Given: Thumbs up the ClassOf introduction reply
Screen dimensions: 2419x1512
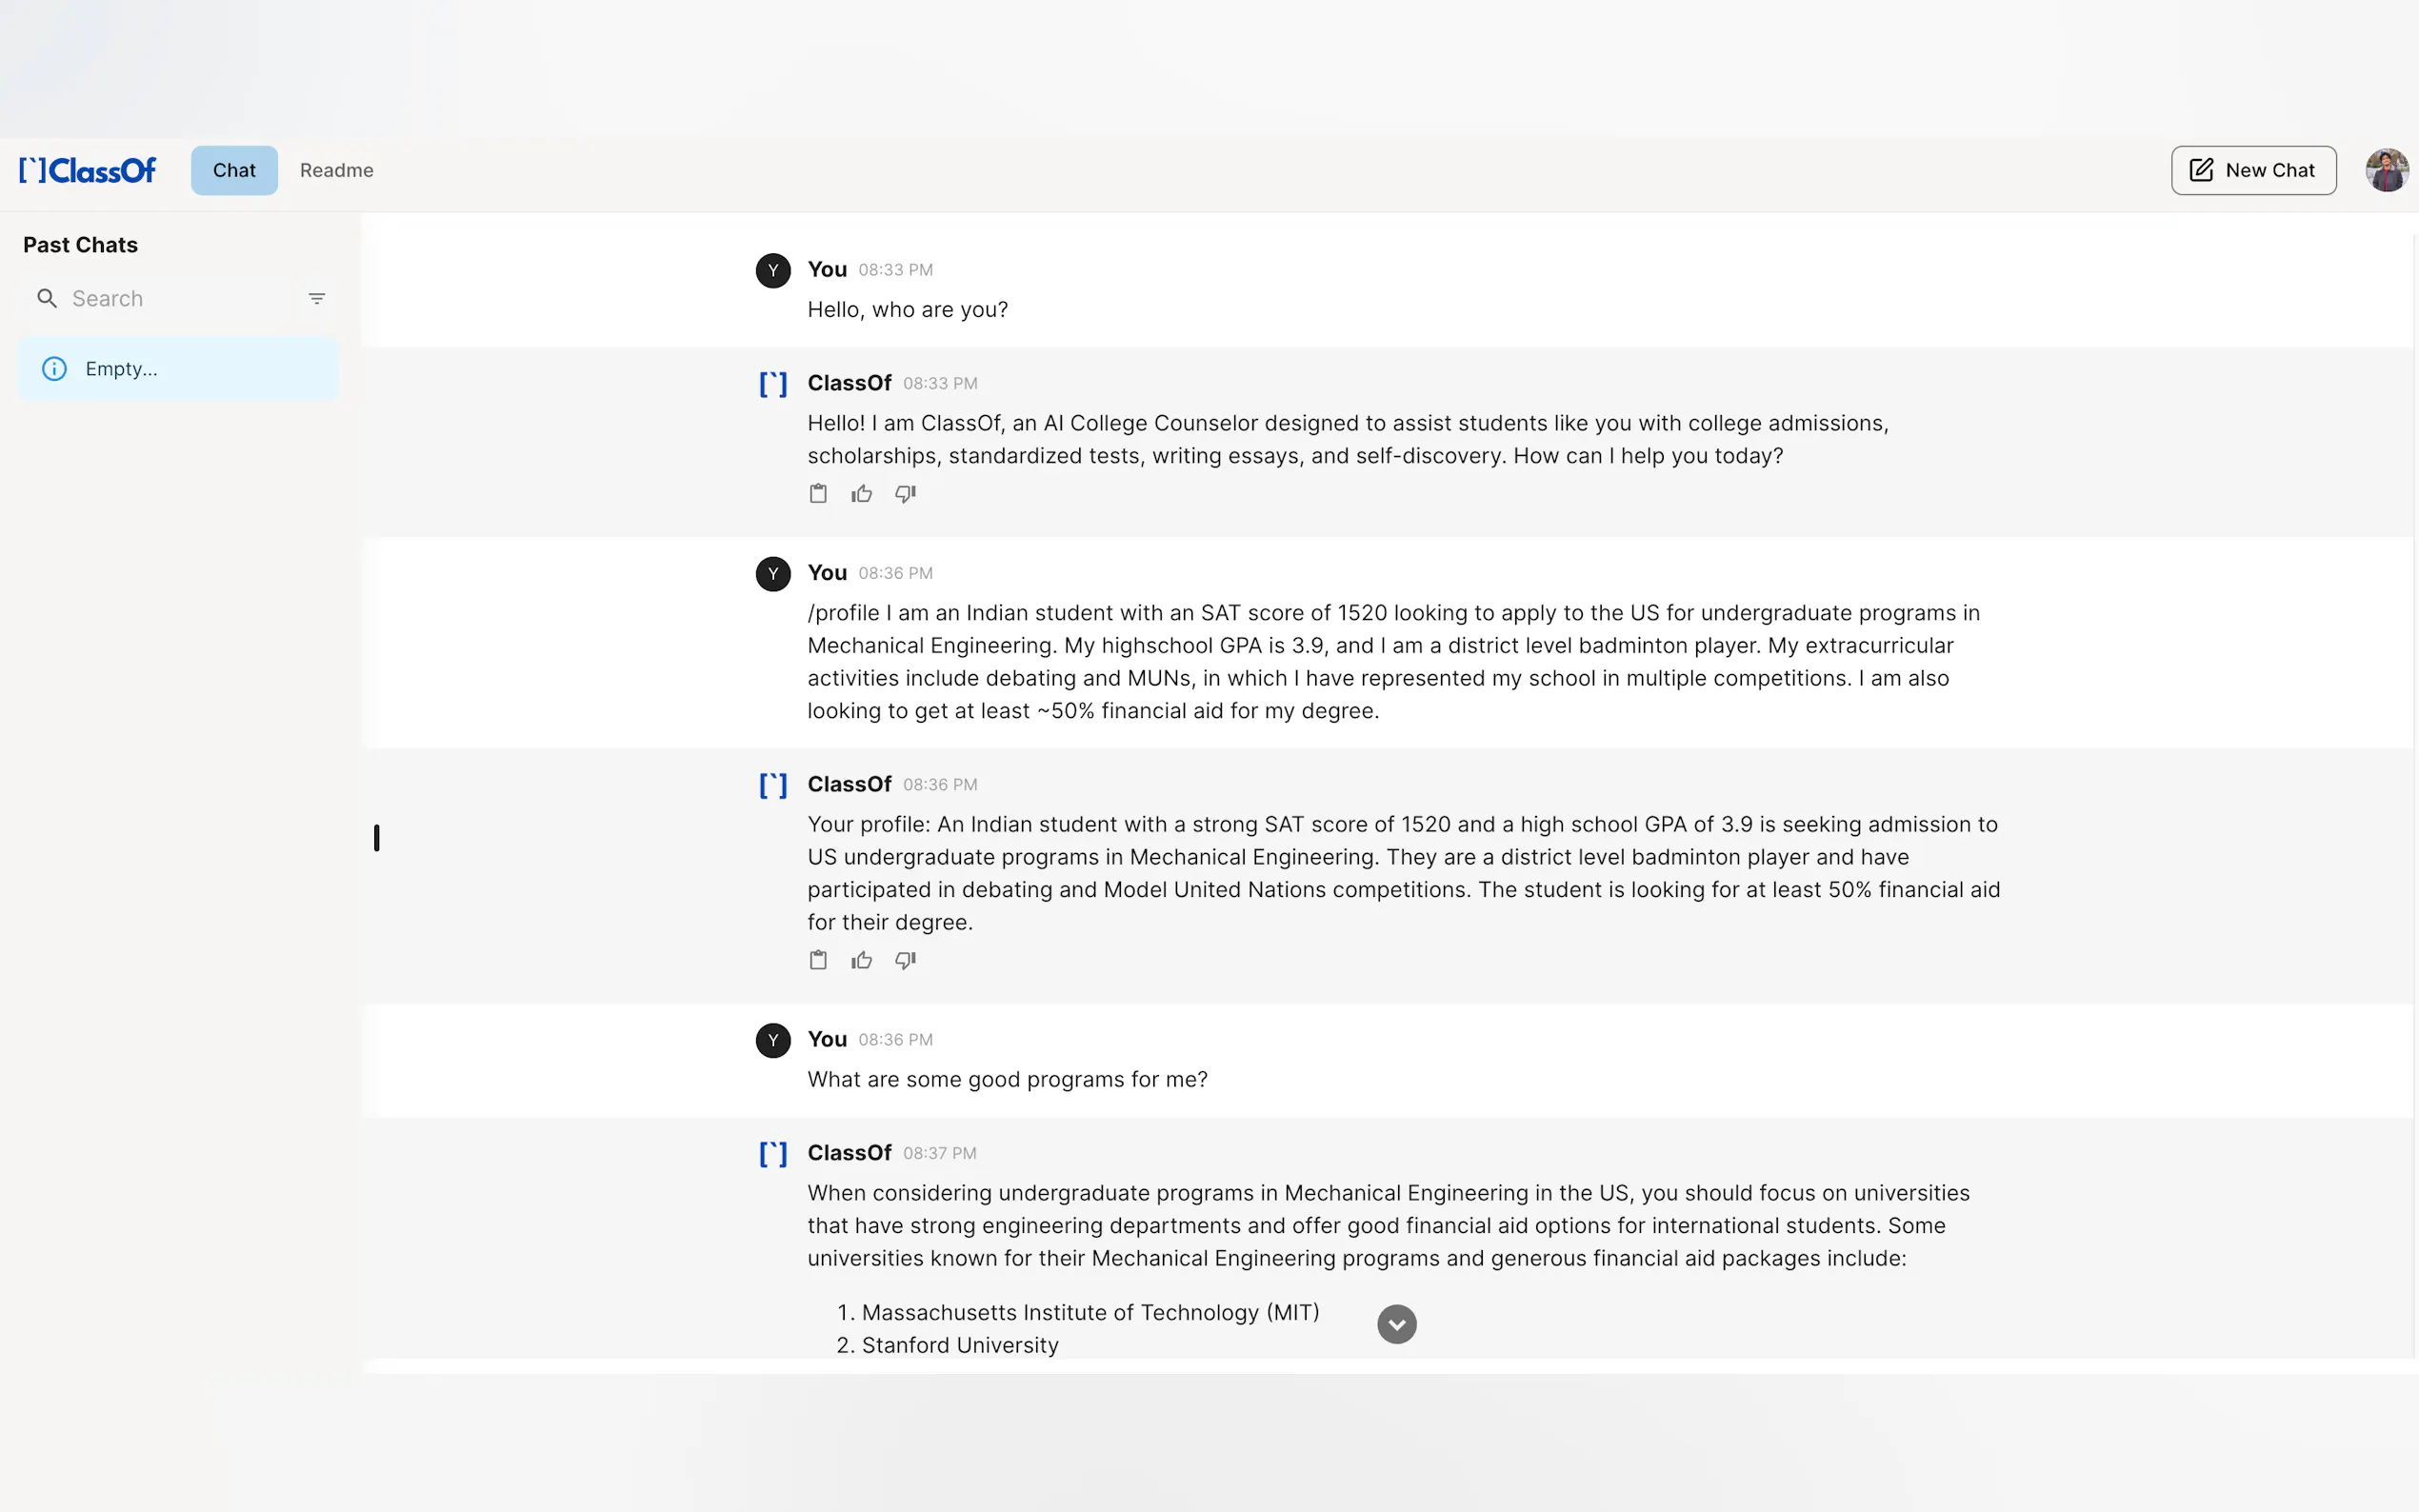Looking at the screenshot, I should (x=861, y=494).
